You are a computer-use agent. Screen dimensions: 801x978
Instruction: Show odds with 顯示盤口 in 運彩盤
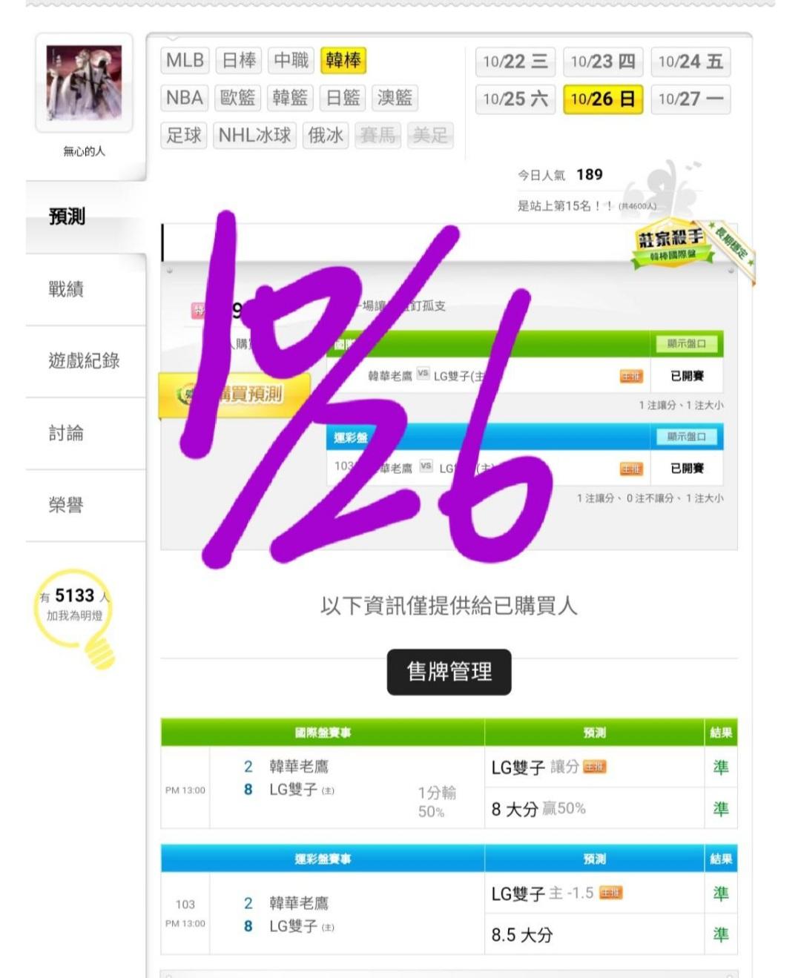[x=687, y=437]
